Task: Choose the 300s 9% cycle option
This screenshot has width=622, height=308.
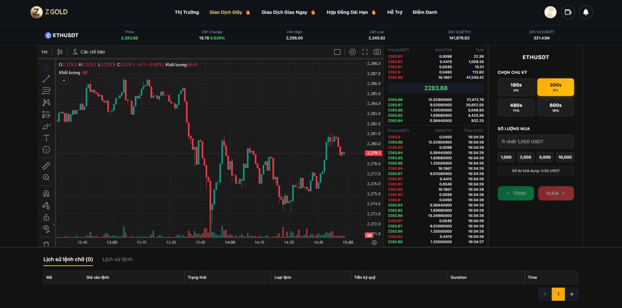Action: point(555,87)
